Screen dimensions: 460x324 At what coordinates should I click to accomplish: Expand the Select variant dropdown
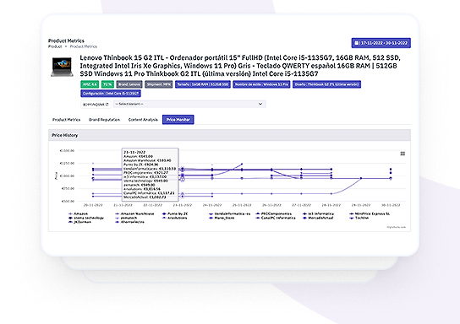[x=189, y=104]
